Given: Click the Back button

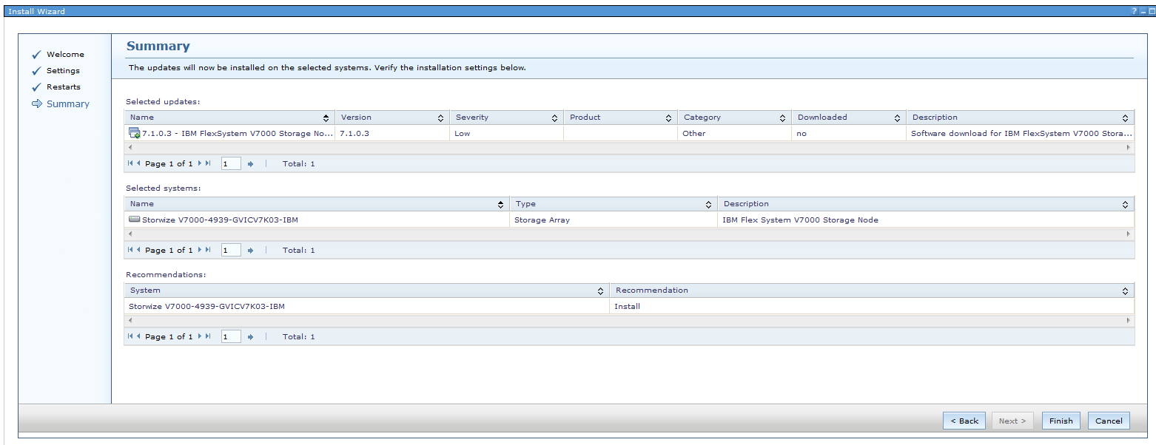Looking at the screenshot, I should point(964,421).
